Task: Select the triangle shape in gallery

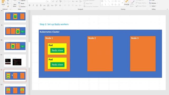Action: tap(102, 5)
